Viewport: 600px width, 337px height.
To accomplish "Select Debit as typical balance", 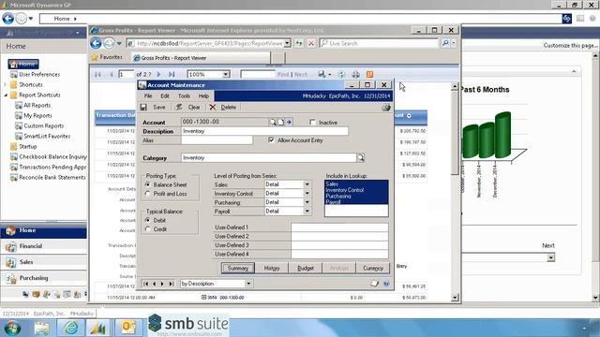I will (148, 220).
